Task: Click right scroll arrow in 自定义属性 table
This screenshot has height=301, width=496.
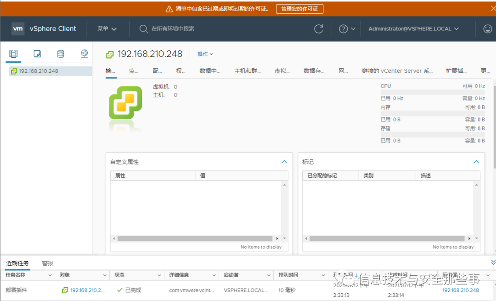Action: (x=277, y=239)
